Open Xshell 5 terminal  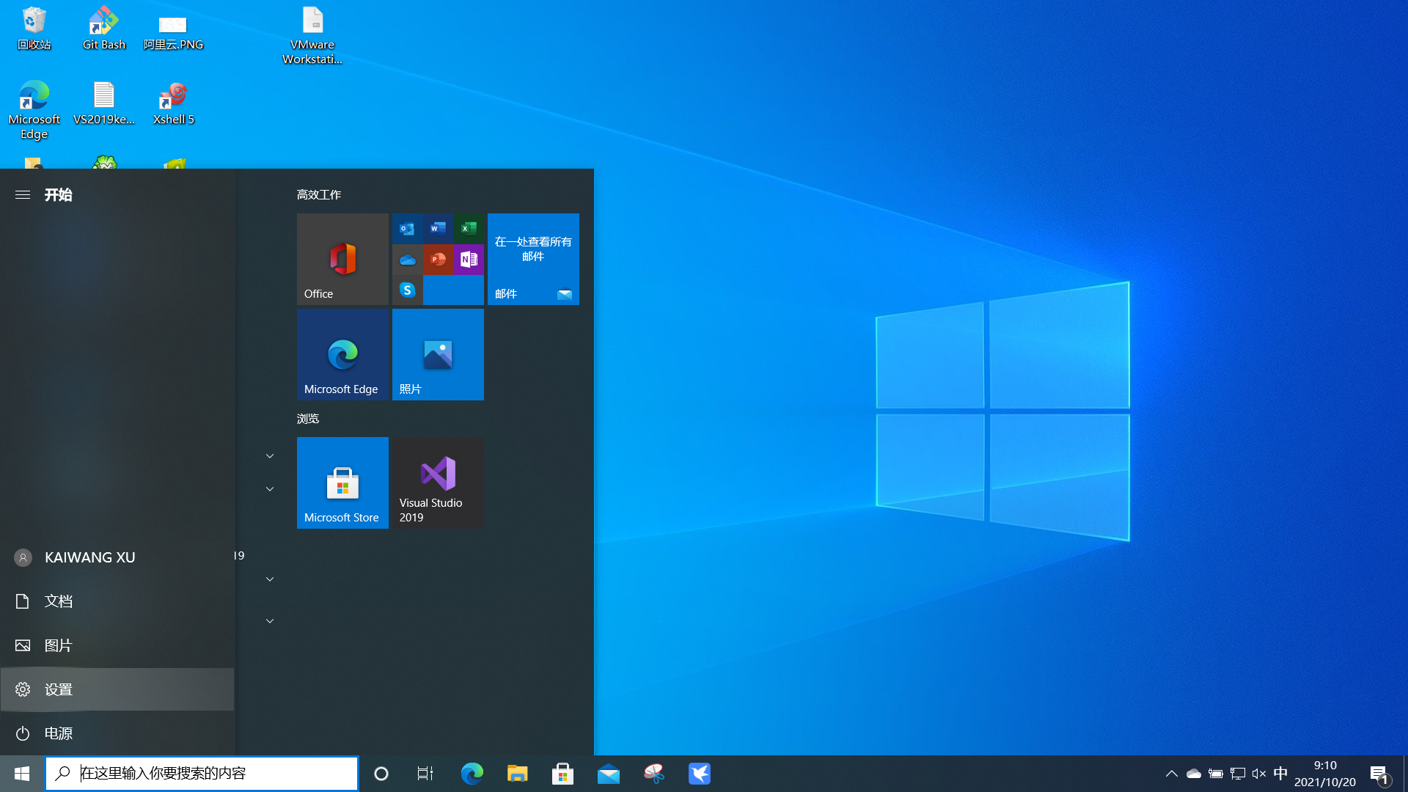pyautogui.click(x=173, y=103)
